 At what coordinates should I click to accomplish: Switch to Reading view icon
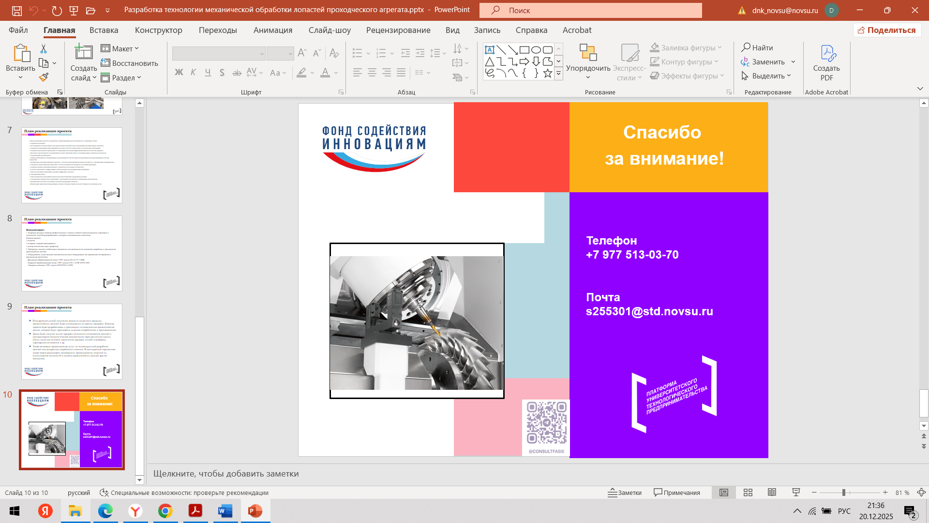coord(772,492)
